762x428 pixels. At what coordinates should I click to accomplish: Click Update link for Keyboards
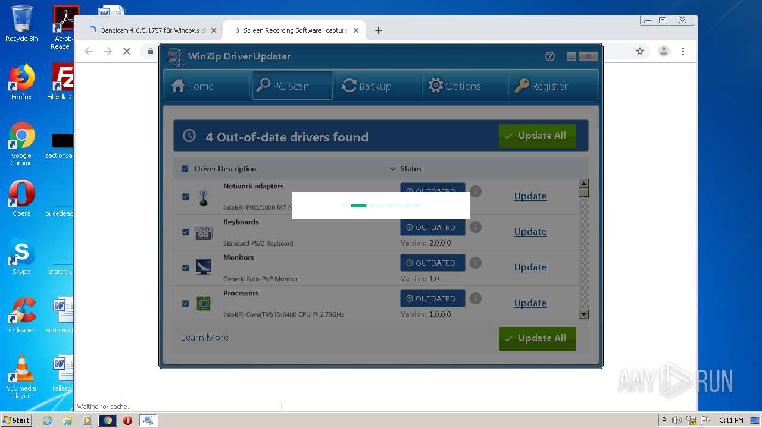pos(530,232)
